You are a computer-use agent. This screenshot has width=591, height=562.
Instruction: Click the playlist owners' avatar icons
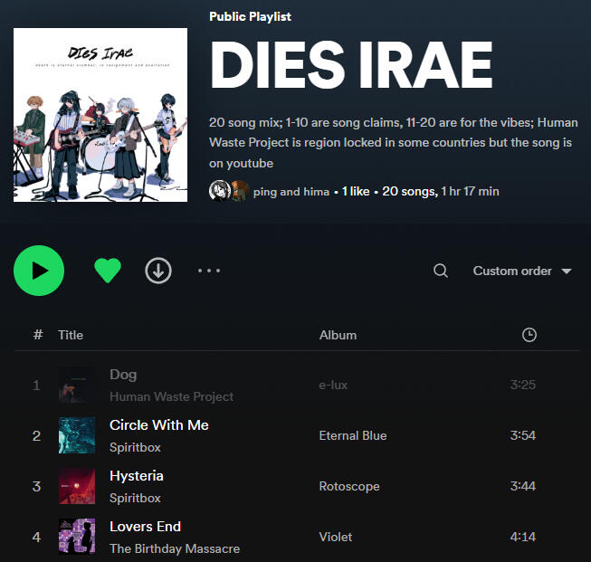(228, 191)
